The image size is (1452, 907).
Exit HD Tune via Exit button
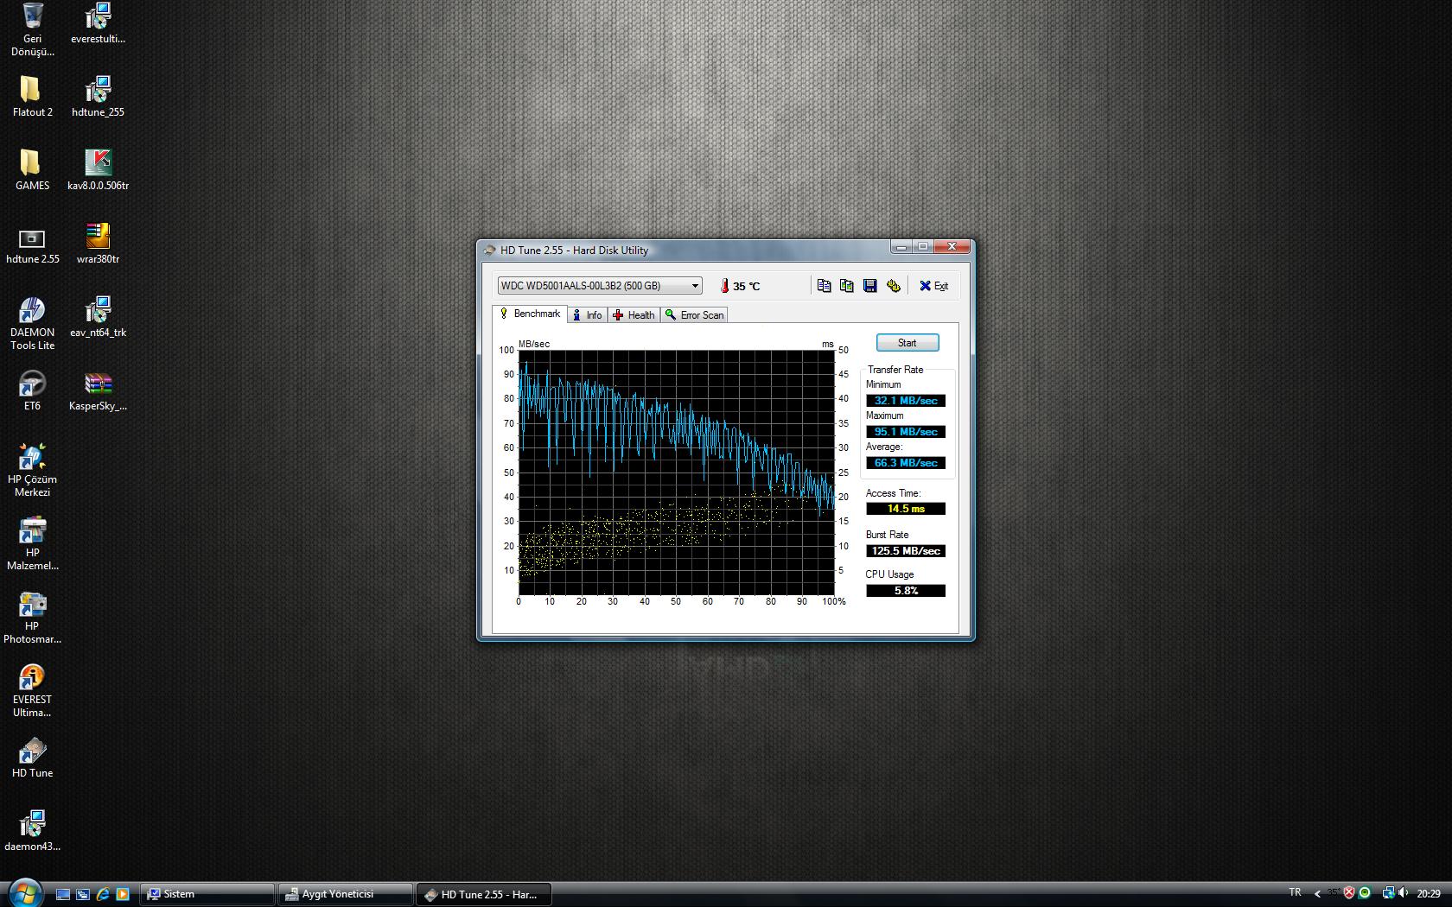(x=933, y=286)
